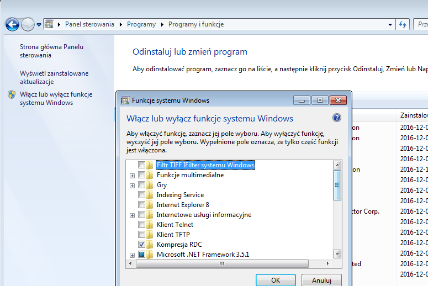Cancel dialog with the Anuluj button
The image size is (428, 286).
pos(321,280)
